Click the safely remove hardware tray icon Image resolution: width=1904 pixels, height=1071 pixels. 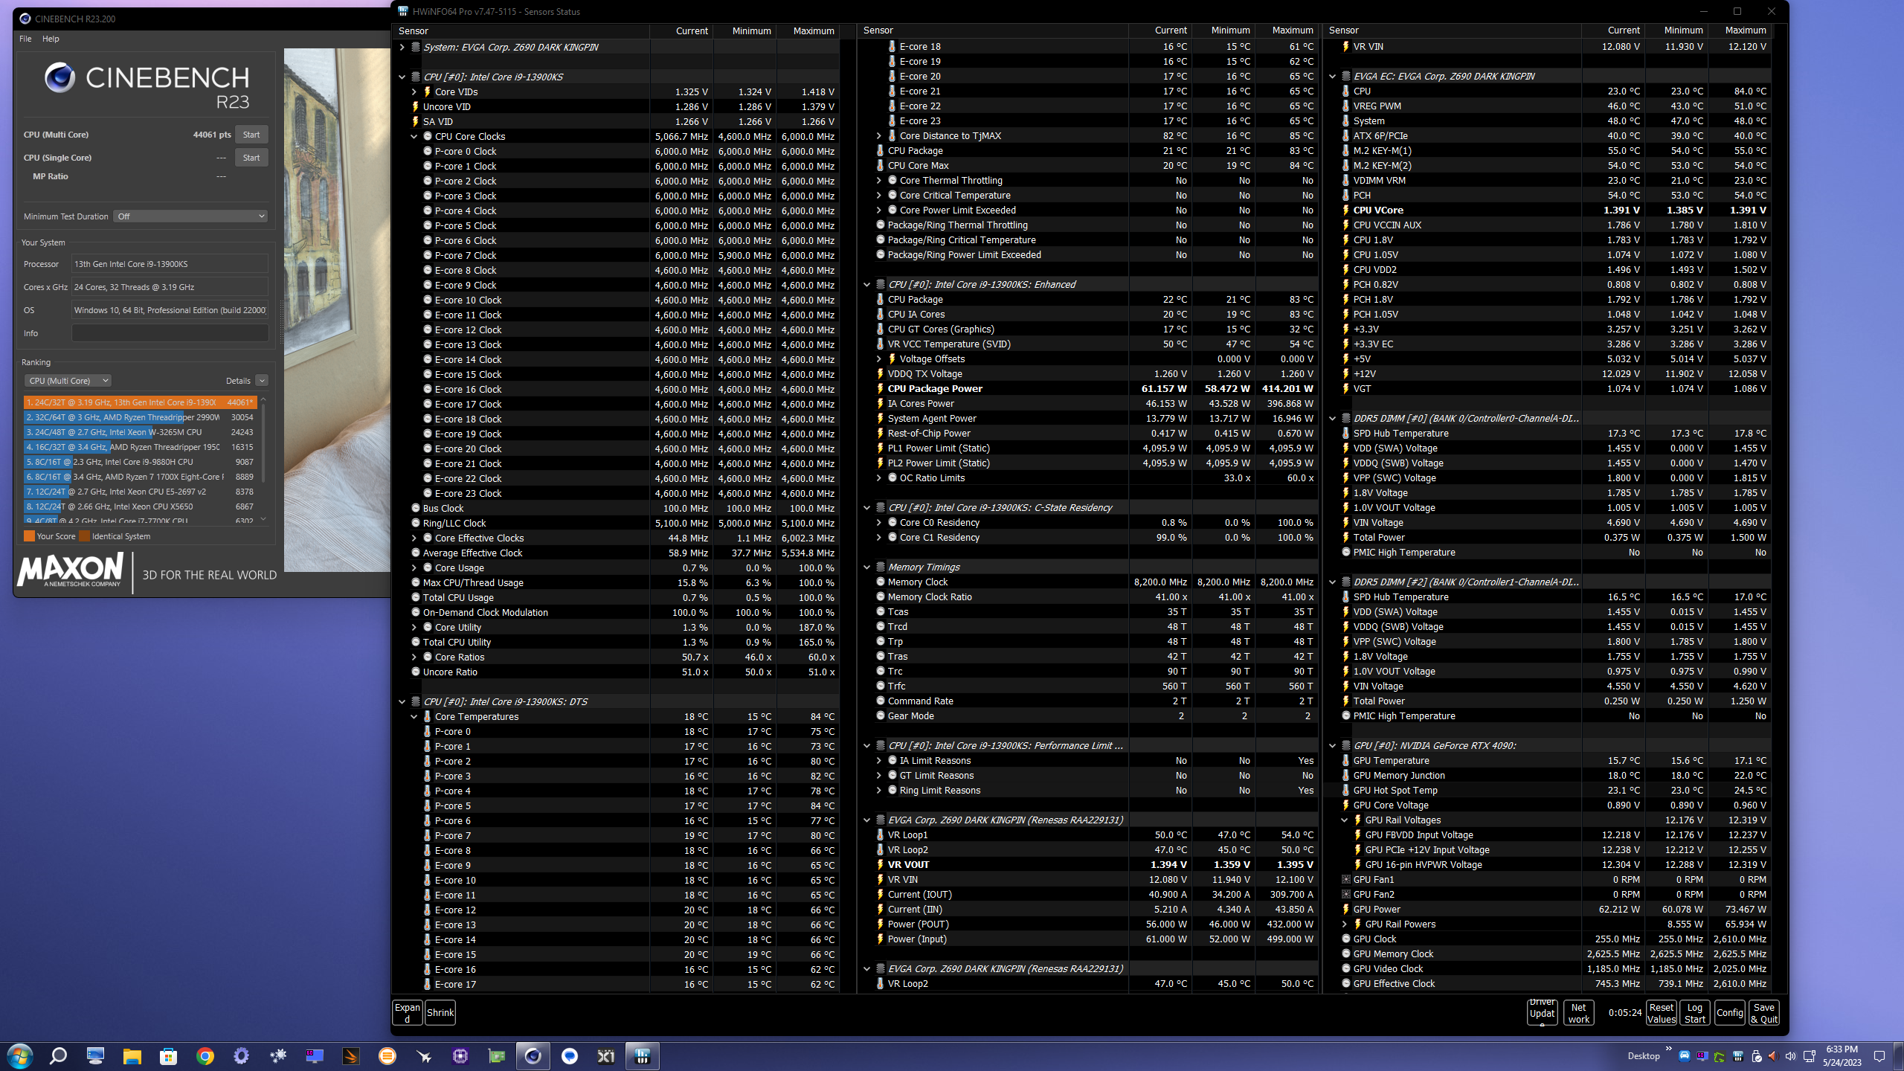coord(1756,1056)
